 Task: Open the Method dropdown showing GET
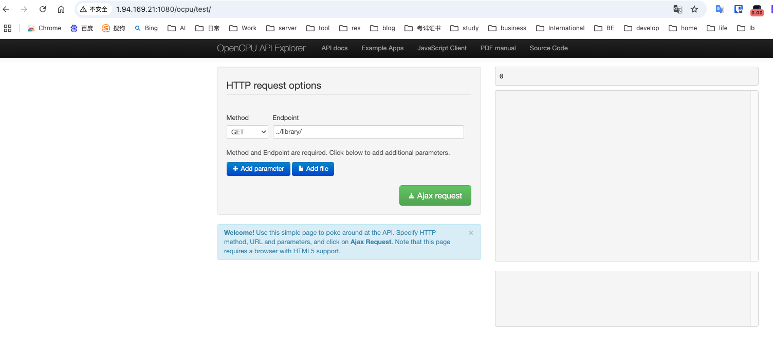[248, 132]
